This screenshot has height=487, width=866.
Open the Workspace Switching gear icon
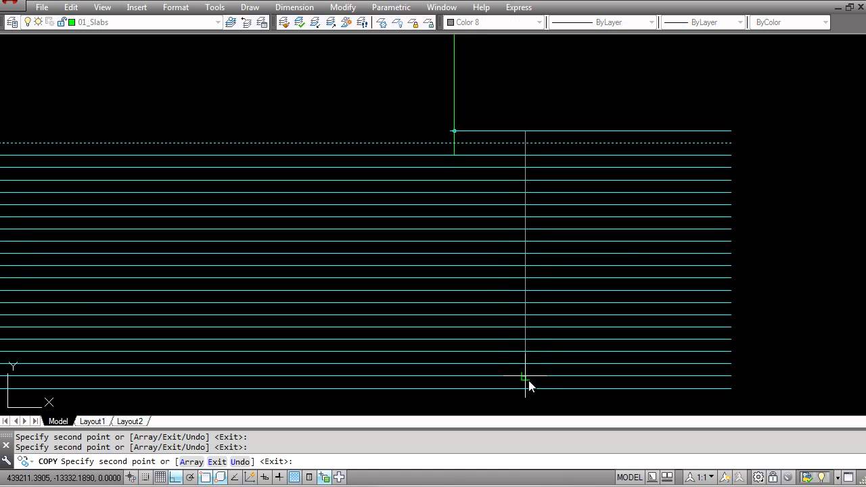[x=758, y=478]
